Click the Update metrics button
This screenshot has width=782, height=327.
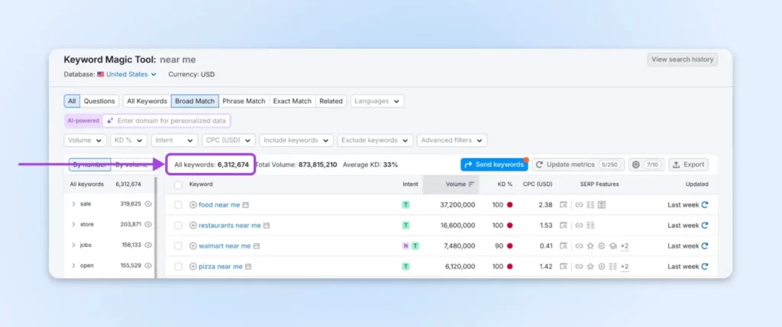coord(578,165)
